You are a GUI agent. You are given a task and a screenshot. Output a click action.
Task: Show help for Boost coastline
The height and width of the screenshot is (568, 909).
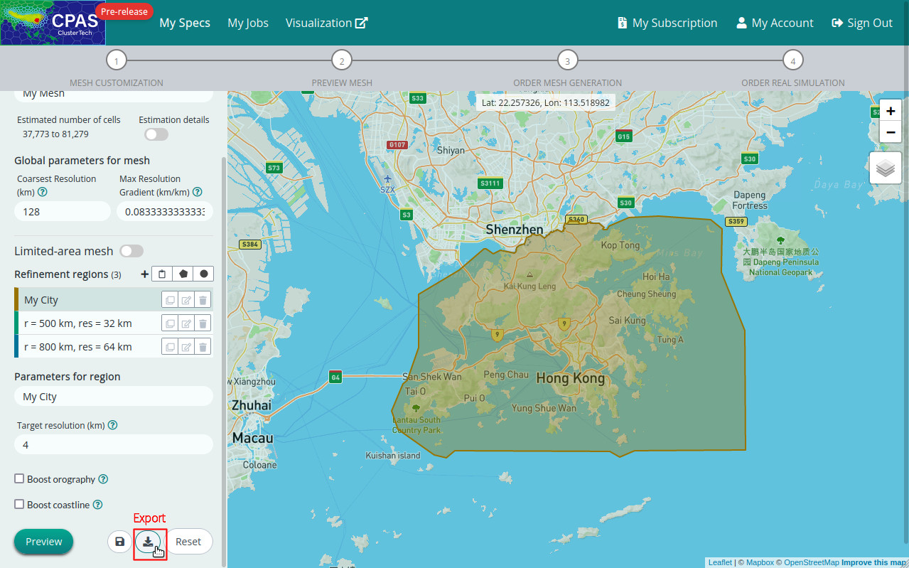point(97,505)
